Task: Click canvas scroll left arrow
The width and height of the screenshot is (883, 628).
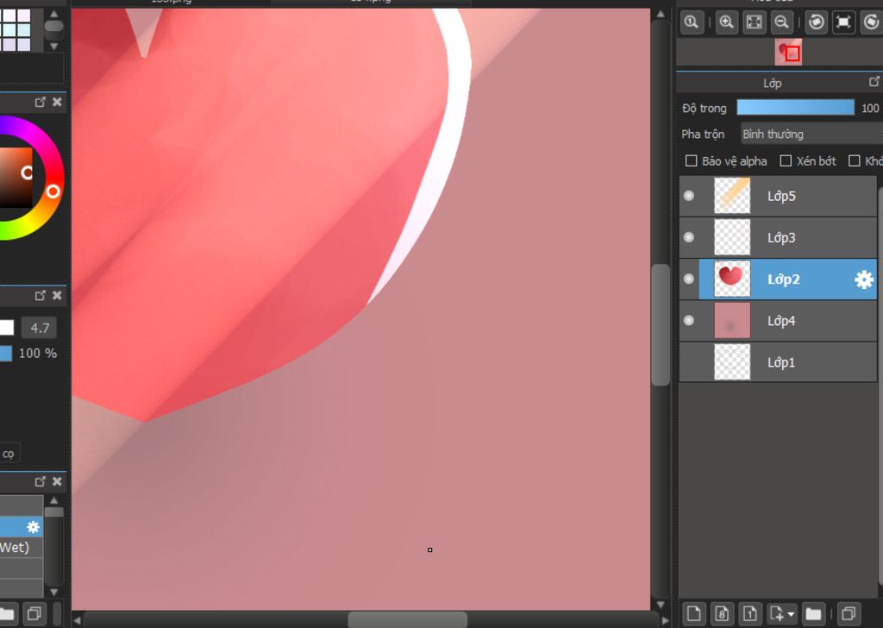Action: click(x=77, y=620)
